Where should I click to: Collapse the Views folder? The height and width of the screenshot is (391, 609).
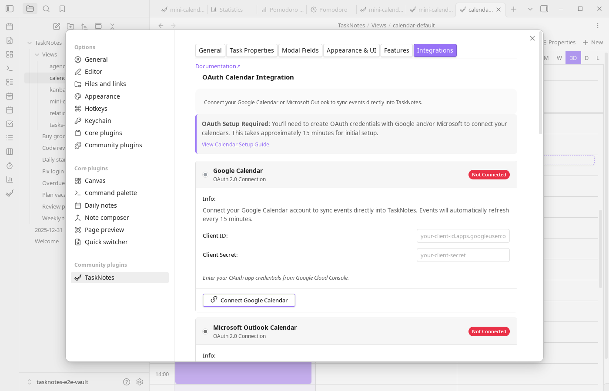tap(37, 54)
